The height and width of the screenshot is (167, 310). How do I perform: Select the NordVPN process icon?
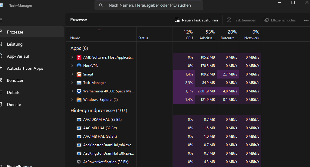[79, 66]
